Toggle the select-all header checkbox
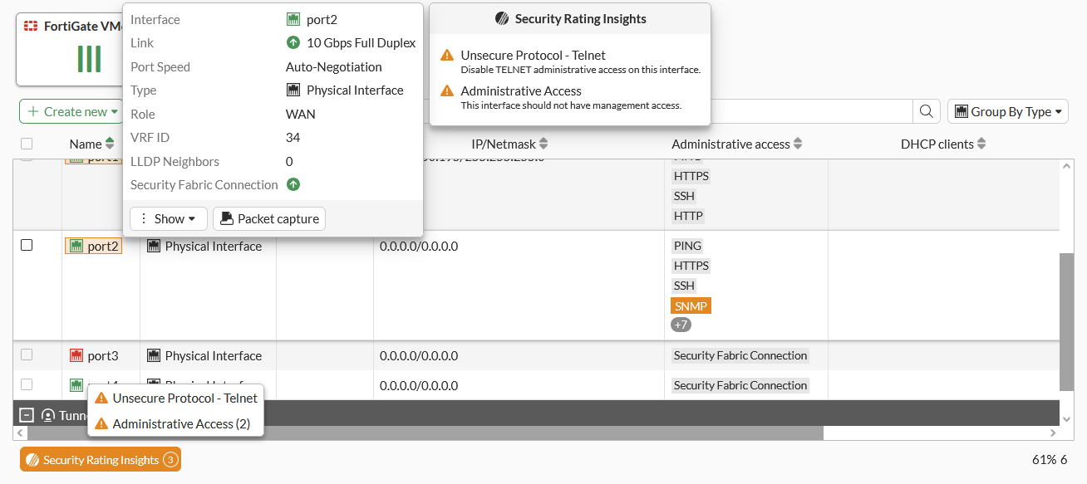This screenshot has width=1087, height=484. (x=27, y=144)
